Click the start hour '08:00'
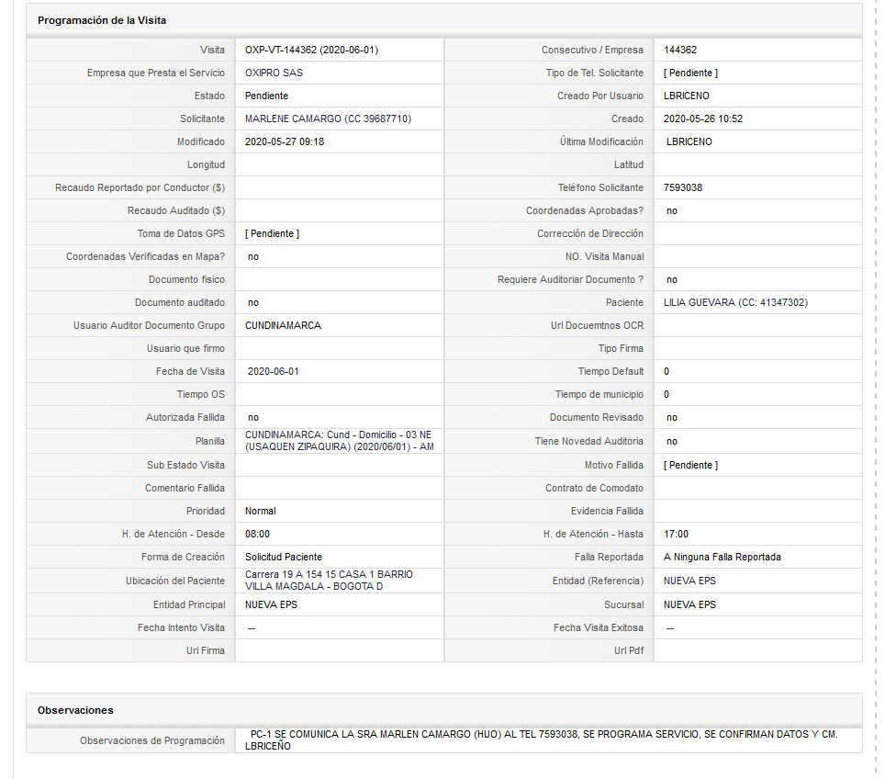This screenshot has height=779, width=885. pyautogui.click(x=257, y=534)
